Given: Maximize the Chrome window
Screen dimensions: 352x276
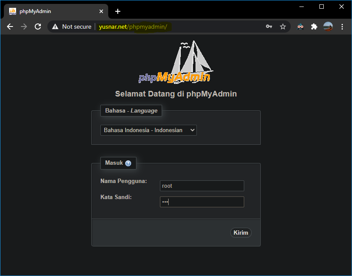Looking at the screenshot, I should (x=322, y=7).
